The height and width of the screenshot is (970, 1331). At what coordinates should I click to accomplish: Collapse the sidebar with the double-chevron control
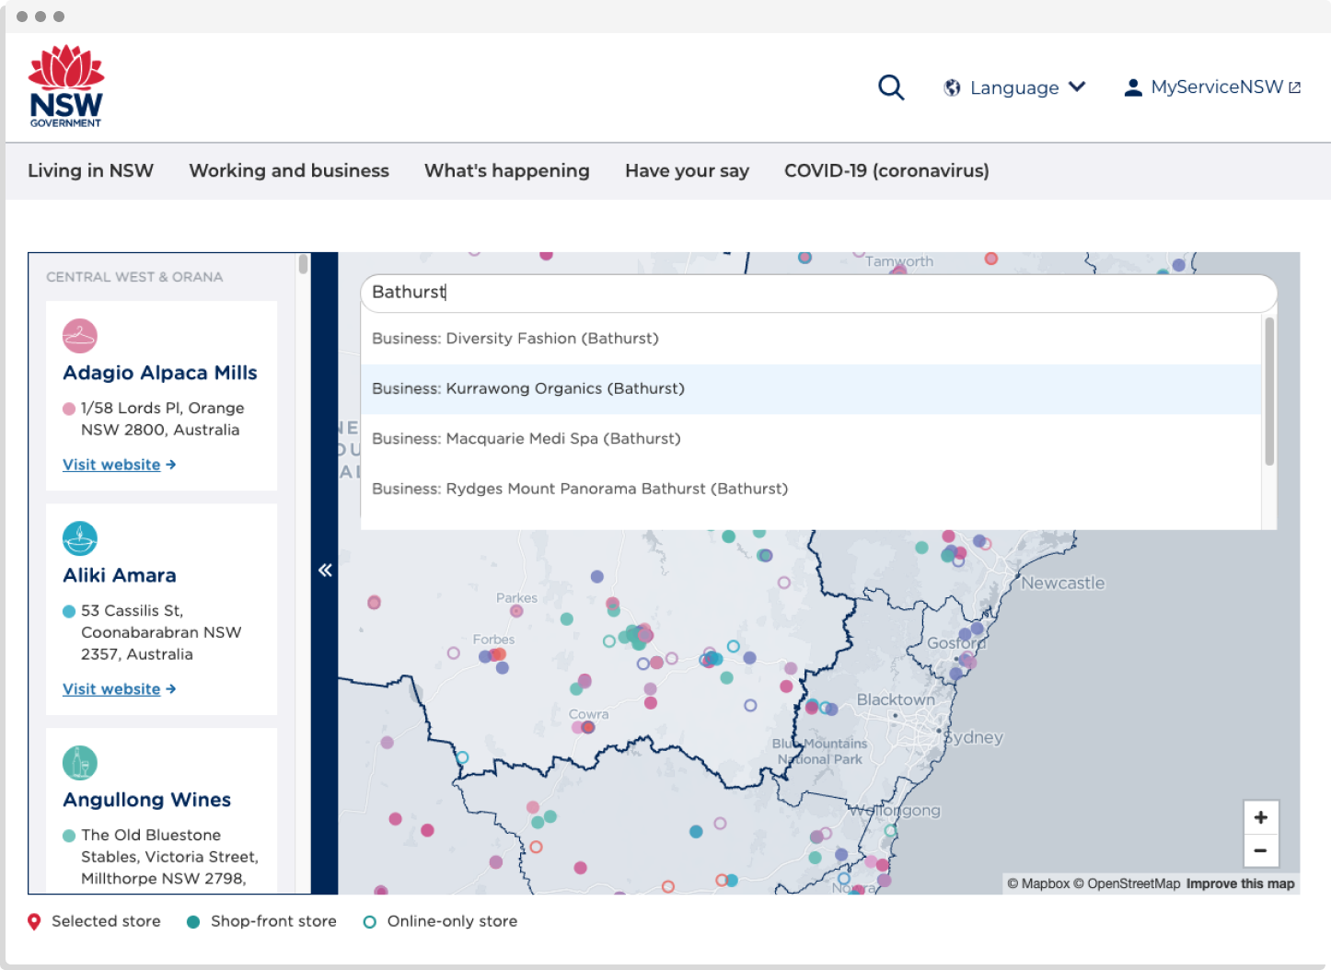click(x=324, y=571)
